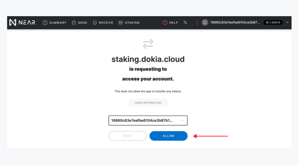The height and width of the screenshot is (165, 298).
Task: Click the account avatar icon
Action: pyautogui.click(x=205, y=23)
